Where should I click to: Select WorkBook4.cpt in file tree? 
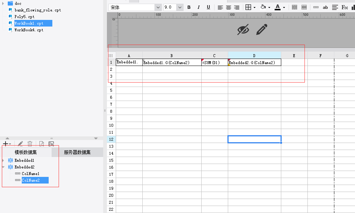[29, 30]
